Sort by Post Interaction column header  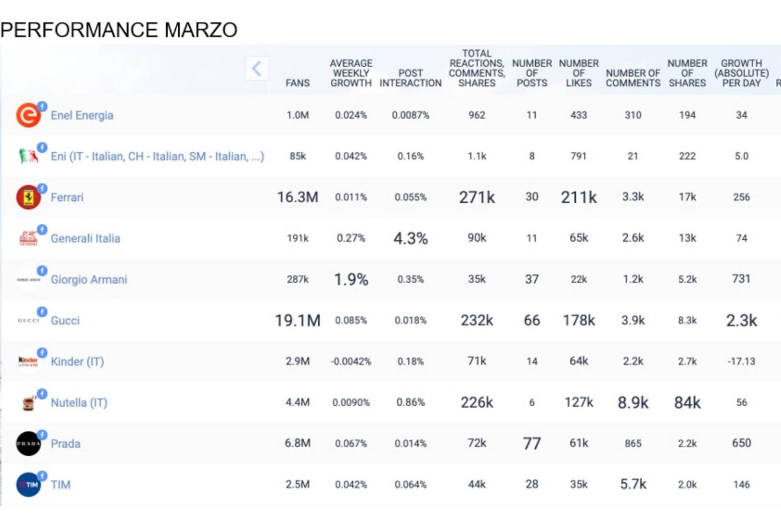tap(410, 78)
